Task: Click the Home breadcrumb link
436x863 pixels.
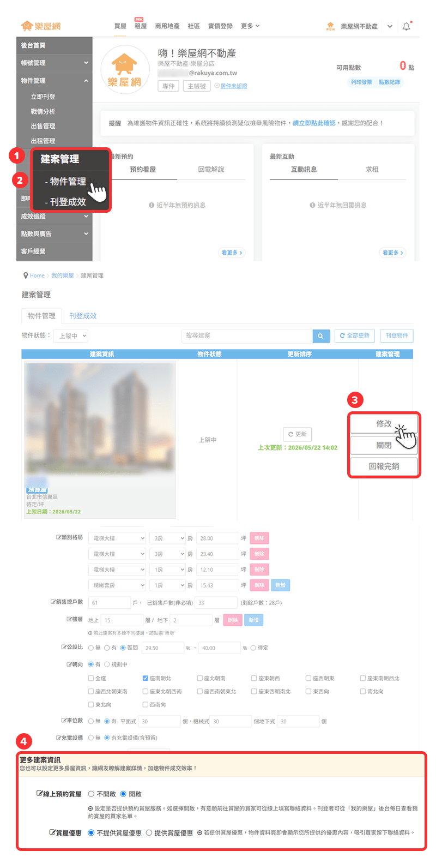Action: [x=37, y=275]
